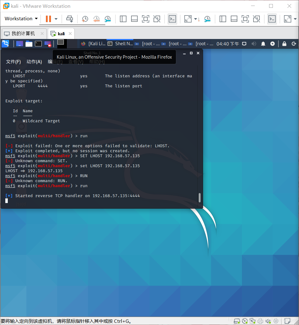This screenshot has width=299, height=325.
Task: Click the 'Wildcard Target' entry
Action: point(41,121)
